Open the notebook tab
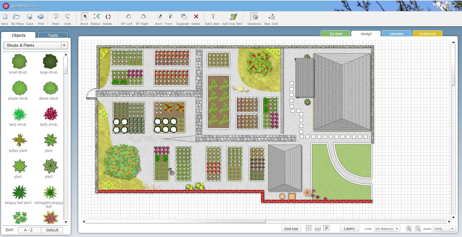Image resolution: width=462 pixels, height=237 pixels. (x=427, y=34)
